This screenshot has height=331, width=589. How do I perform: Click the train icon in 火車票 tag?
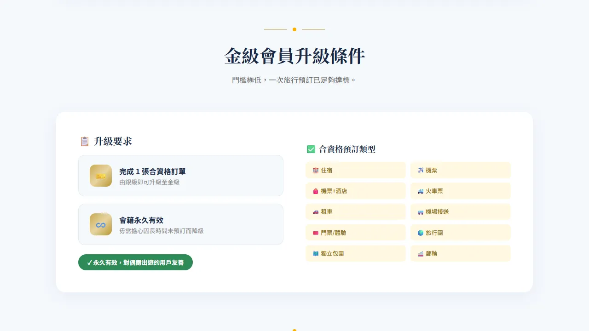(420, 191)
